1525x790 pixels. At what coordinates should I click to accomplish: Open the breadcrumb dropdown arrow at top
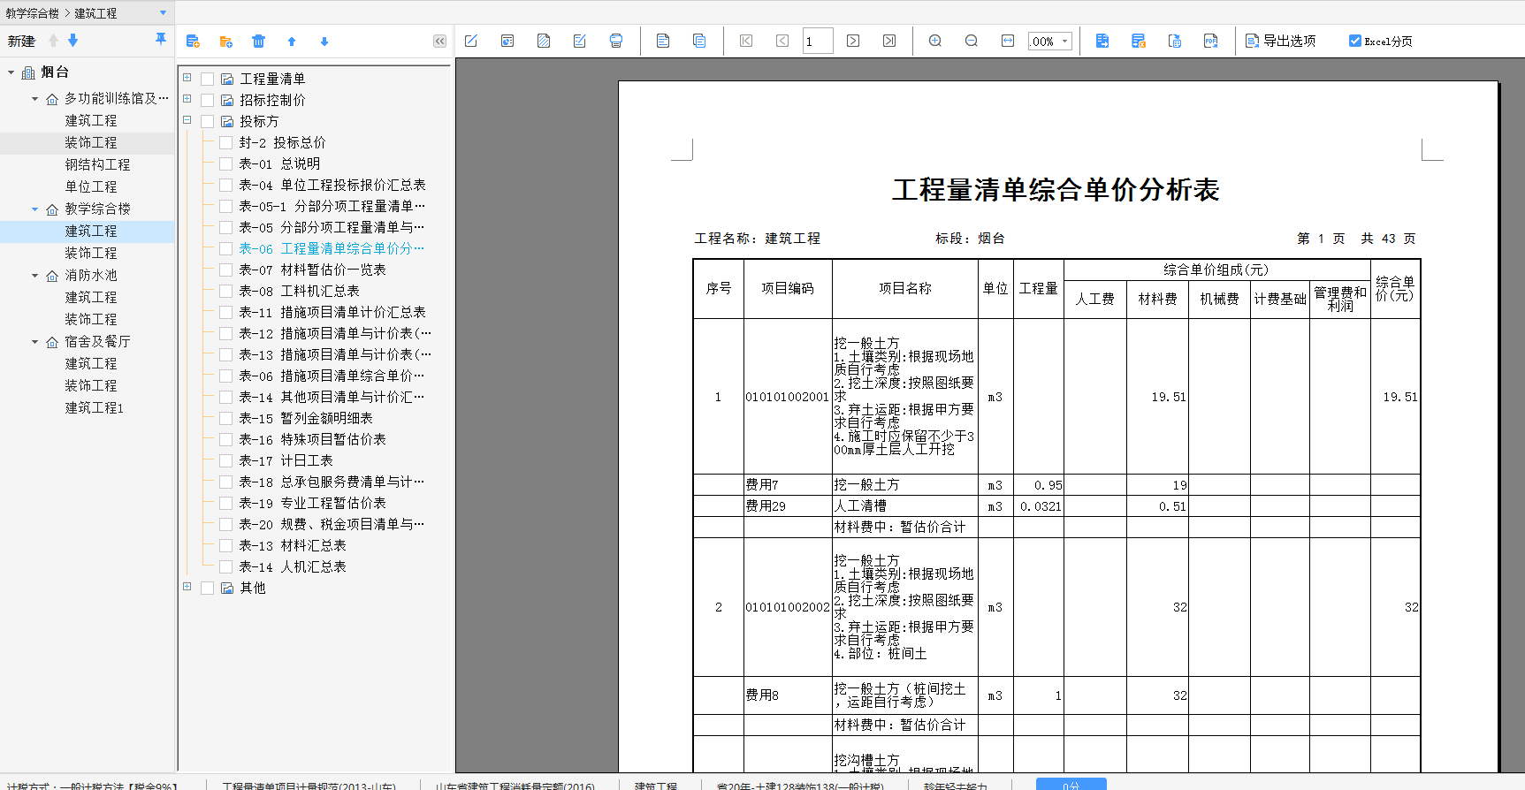coord(163,13)
